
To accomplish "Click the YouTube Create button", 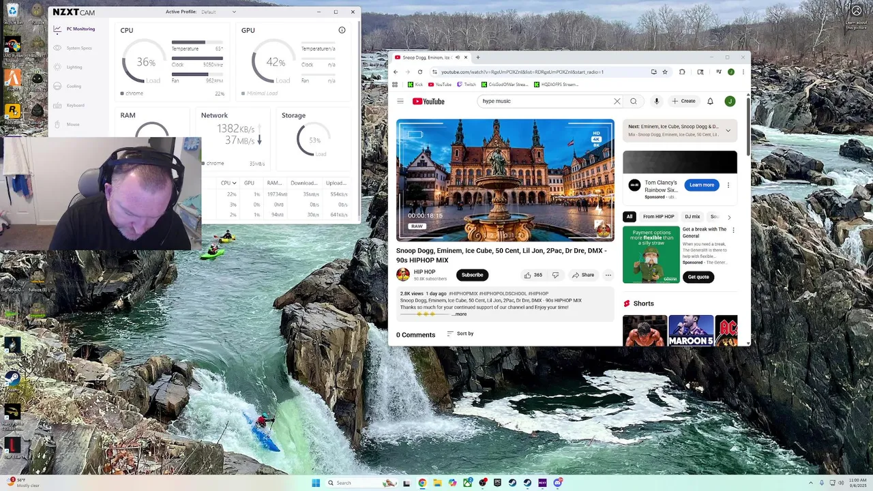I will 683,101.
